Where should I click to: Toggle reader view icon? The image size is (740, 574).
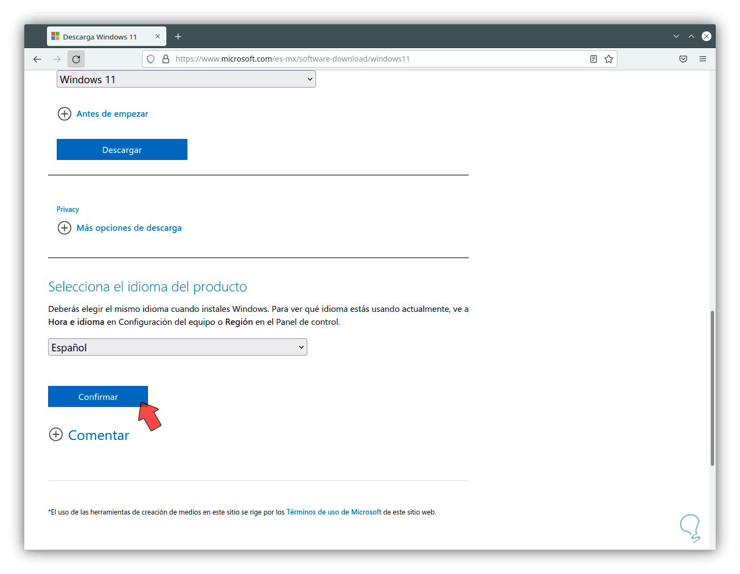click(x=594, y=59)
